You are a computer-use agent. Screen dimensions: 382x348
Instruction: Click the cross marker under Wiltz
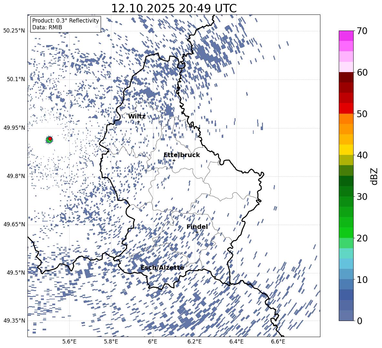(138, 122)
